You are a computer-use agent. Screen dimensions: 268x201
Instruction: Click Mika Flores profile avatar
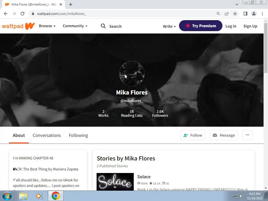click(x=132, y=74)
